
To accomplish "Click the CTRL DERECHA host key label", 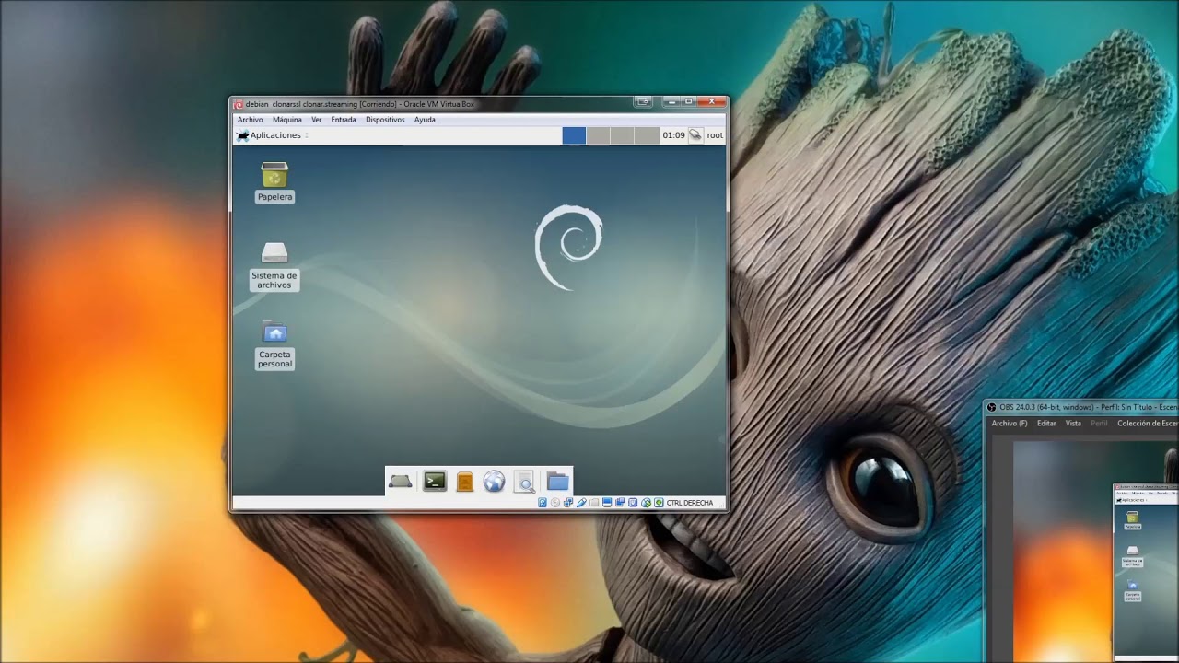I will 689,503.
